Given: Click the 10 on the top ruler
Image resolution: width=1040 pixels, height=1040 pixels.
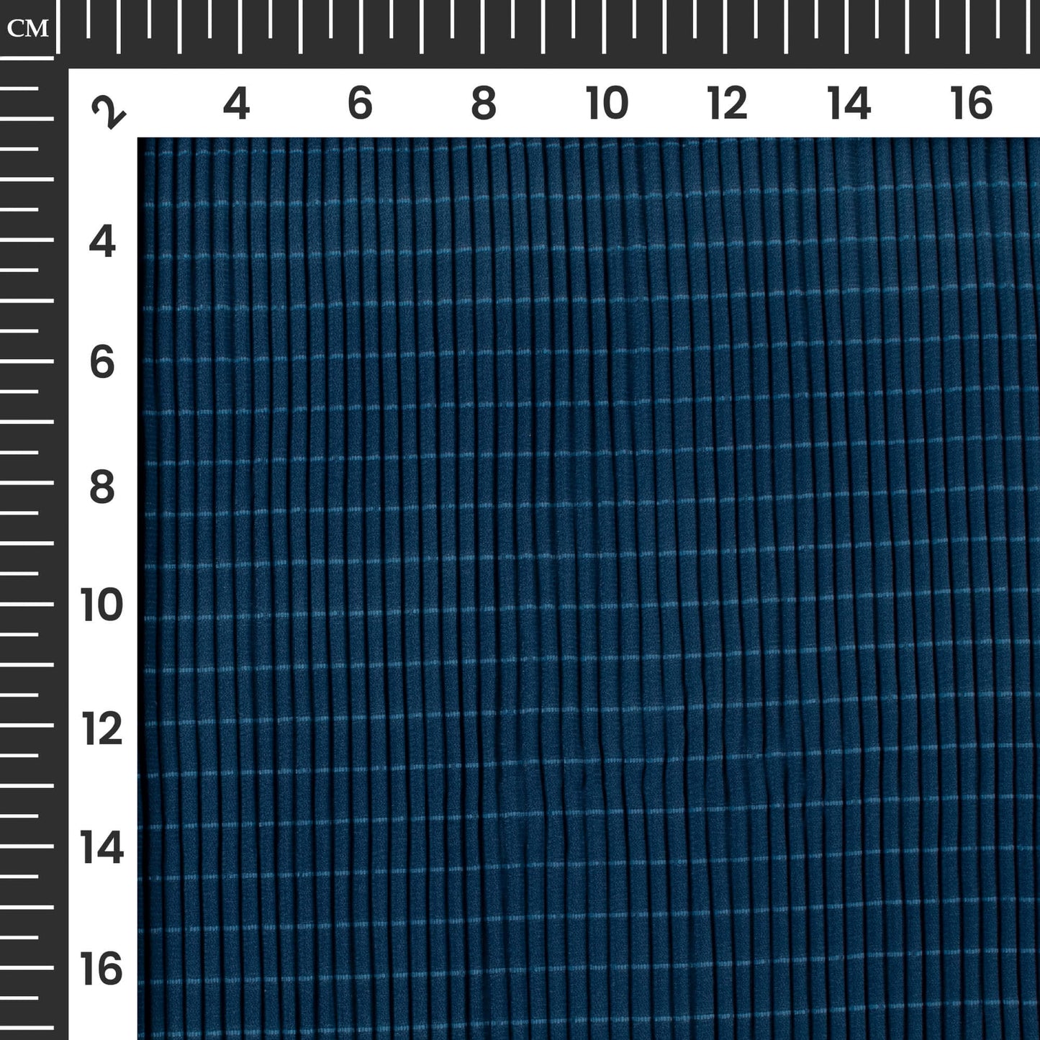Looking at the screenshot, I should click(x=607, y=104).
